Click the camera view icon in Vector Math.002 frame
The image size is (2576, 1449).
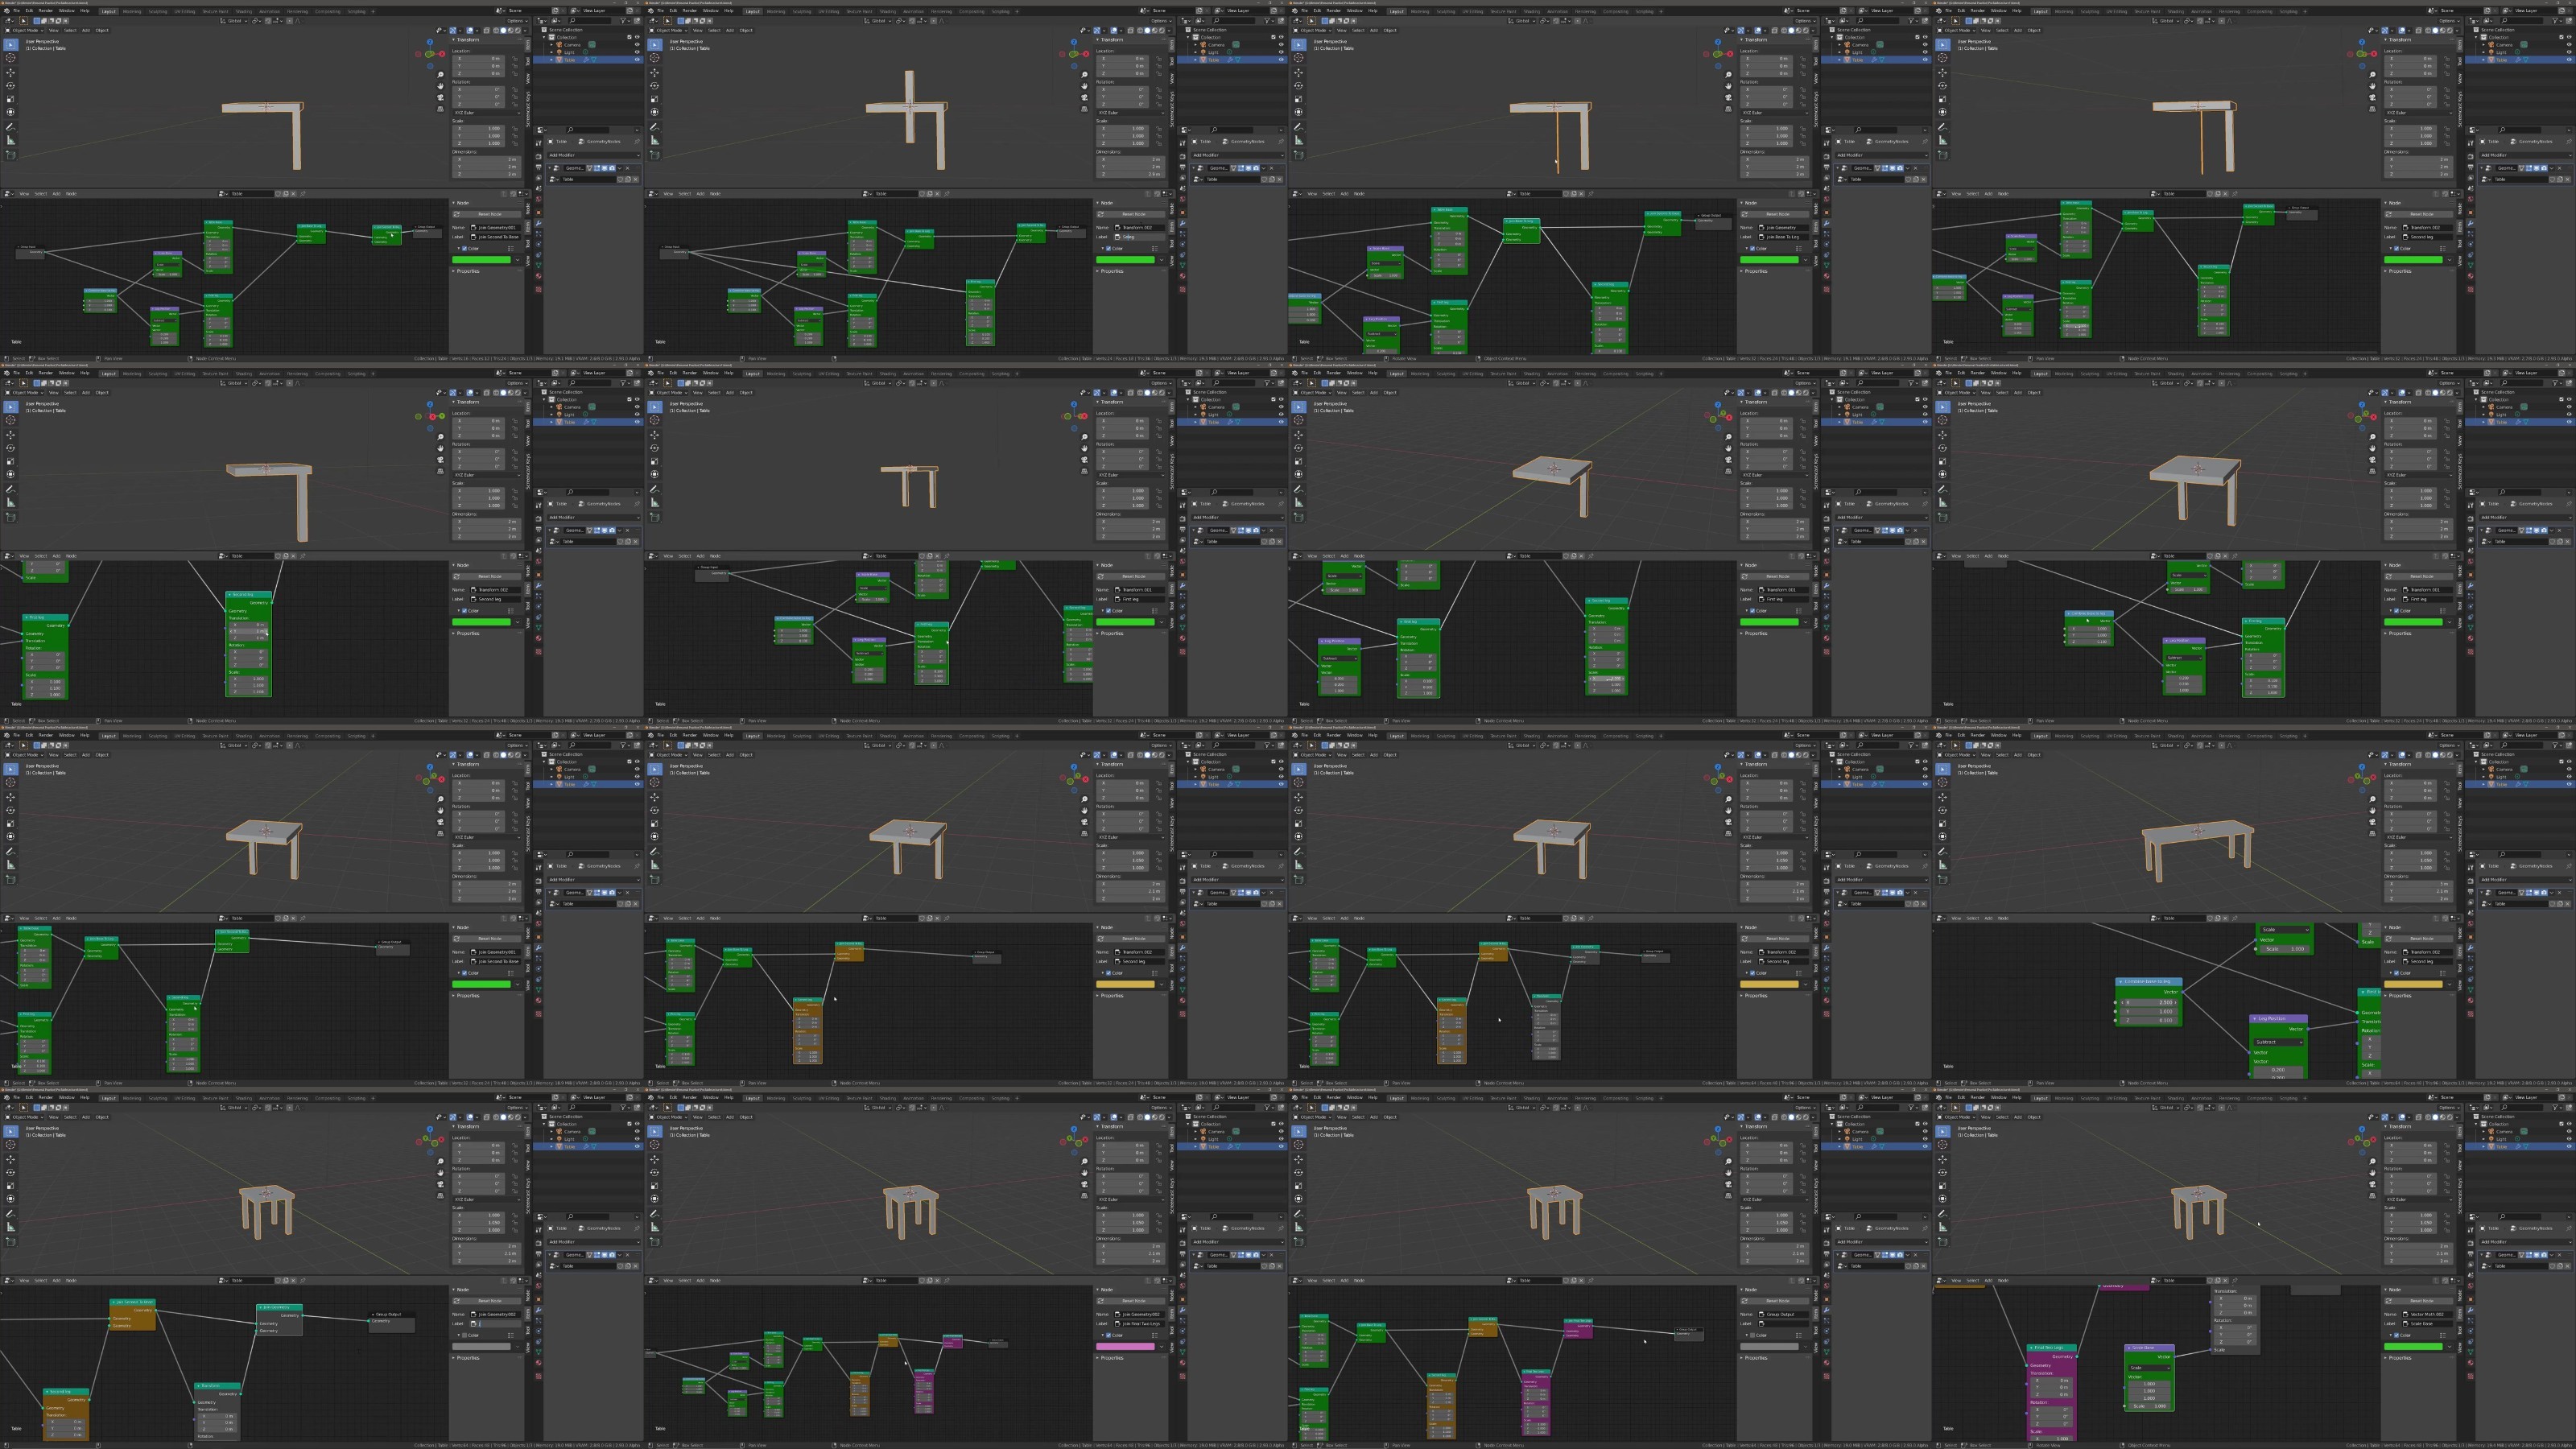pos(2373,1184)
